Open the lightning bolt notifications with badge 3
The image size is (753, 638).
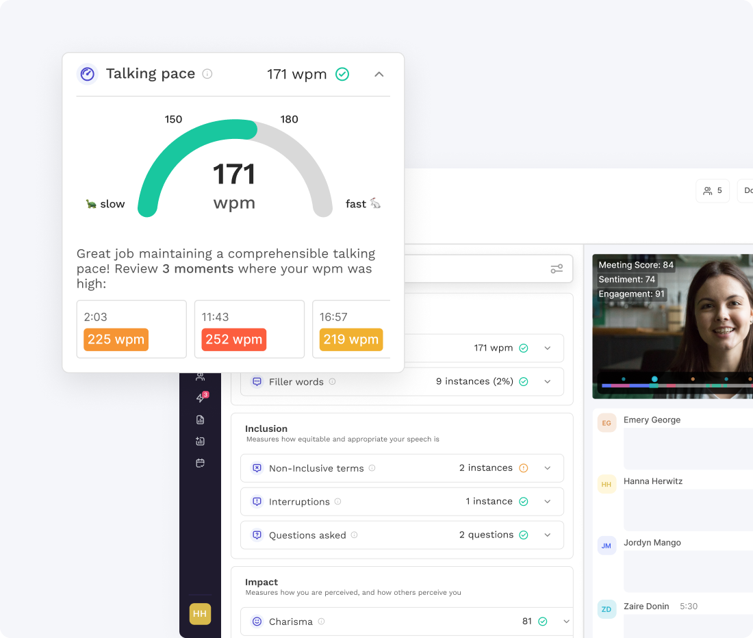pos(200,397)
